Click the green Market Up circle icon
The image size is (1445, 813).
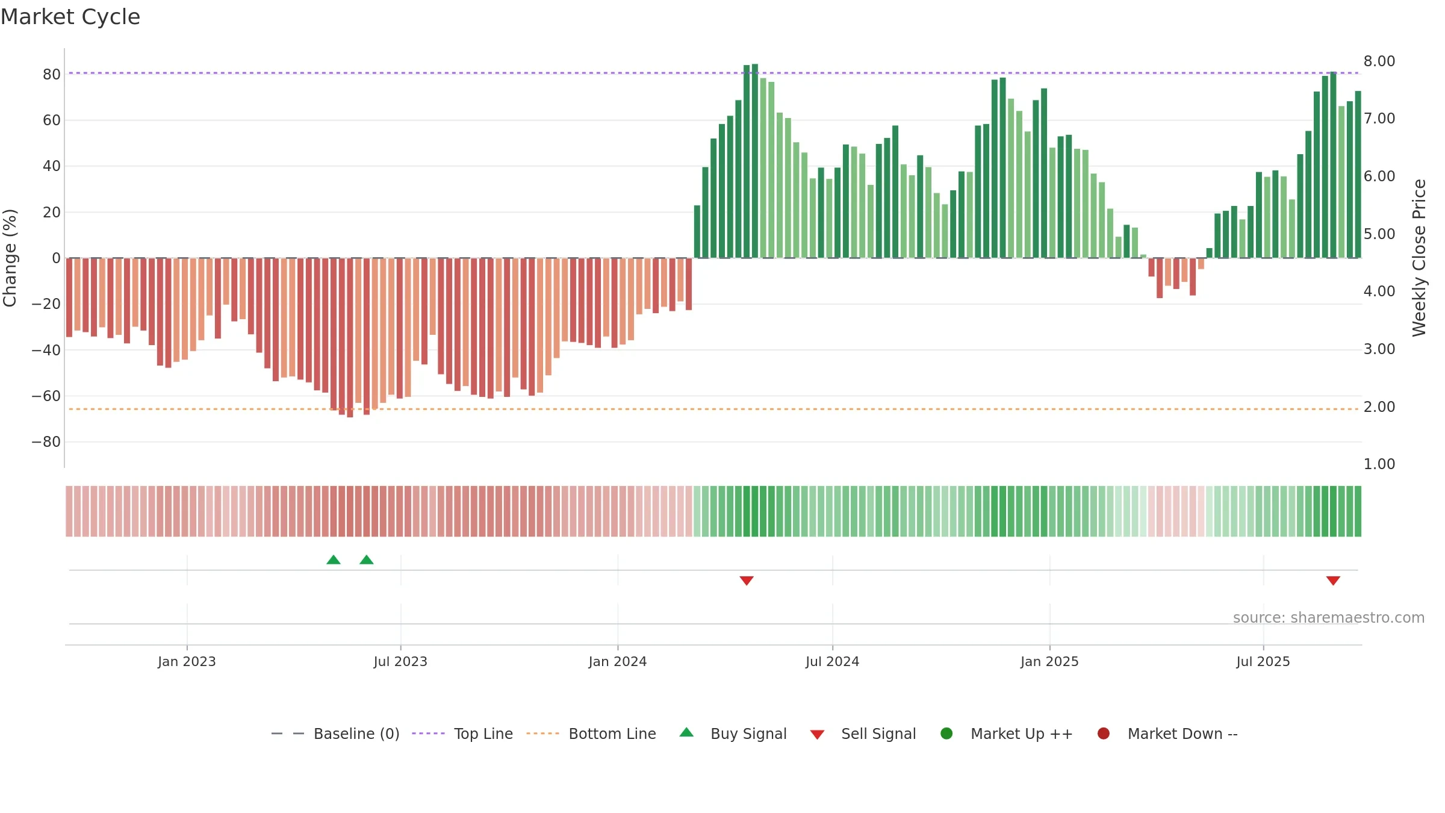click(946, 734)
